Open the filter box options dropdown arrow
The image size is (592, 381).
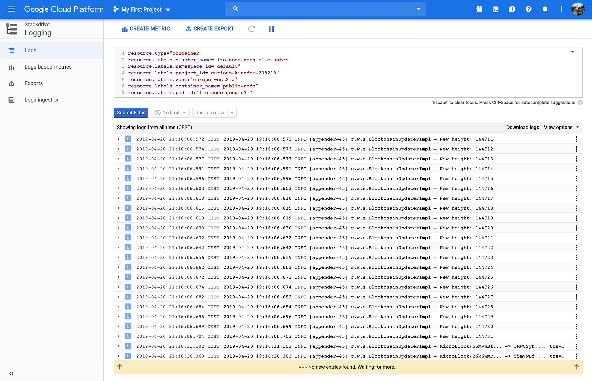pos(572,52)
